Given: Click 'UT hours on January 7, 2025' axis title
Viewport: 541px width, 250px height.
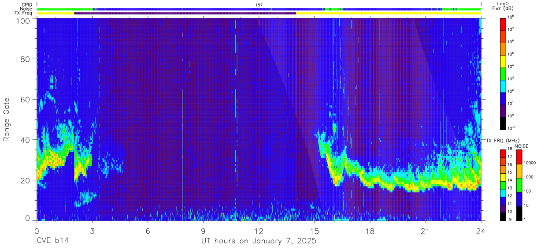Looking at the screenshot, I should 259,242.
